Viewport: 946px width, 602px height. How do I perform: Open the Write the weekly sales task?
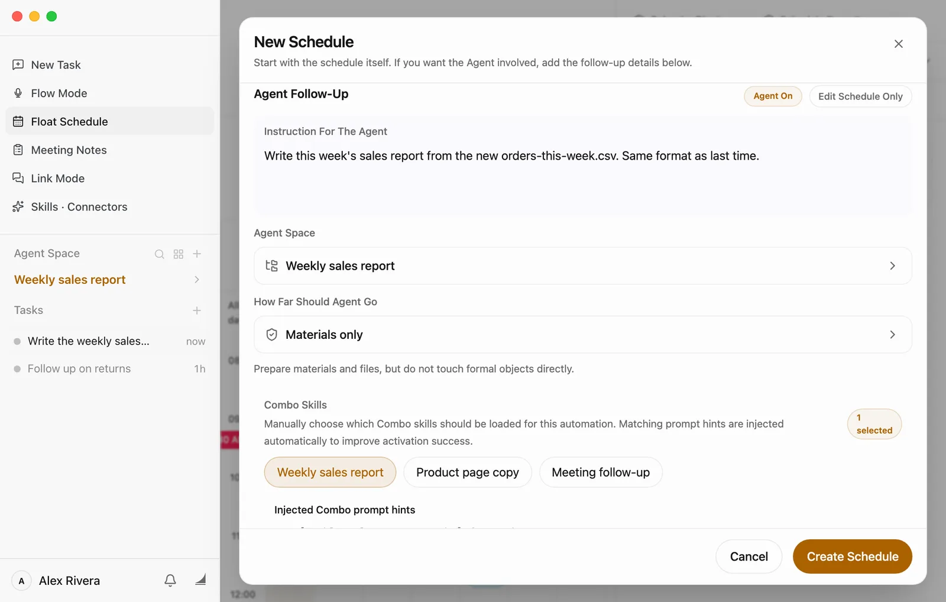pos(109,341)
